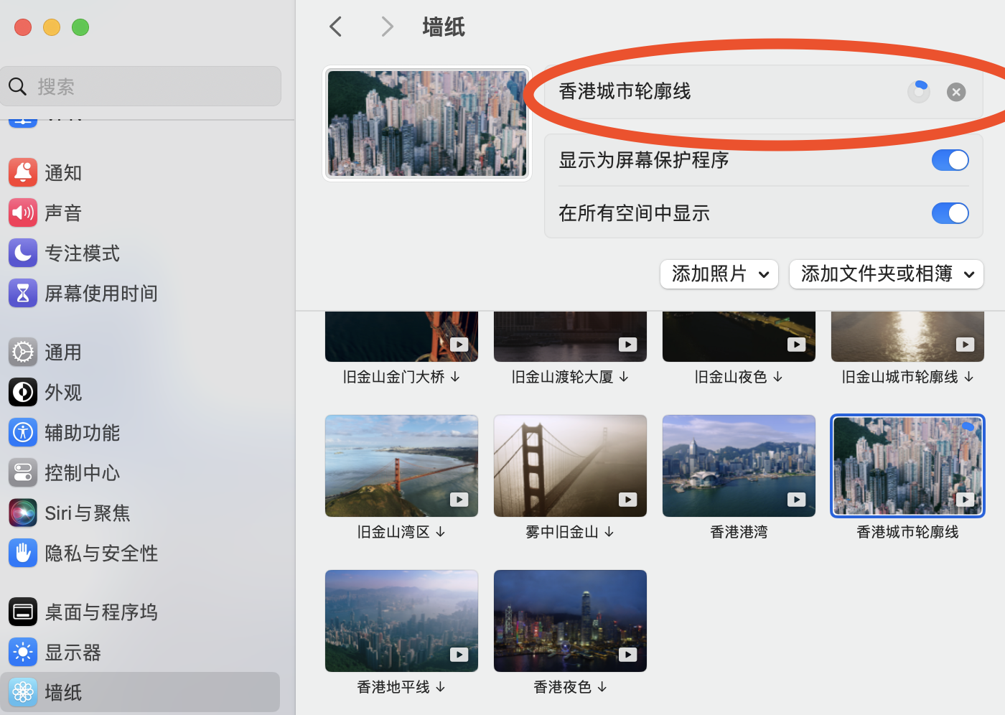Select 桌面与程序坞 in the sidebar

(100, 612)
